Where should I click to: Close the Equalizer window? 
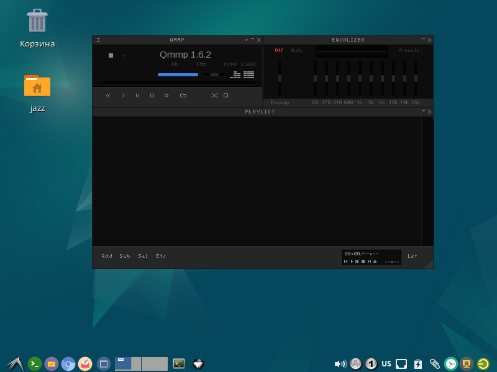coord(429,40)
